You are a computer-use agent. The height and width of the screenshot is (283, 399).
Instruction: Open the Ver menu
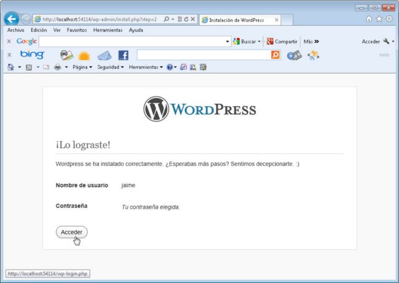click(x=56, y=30)
